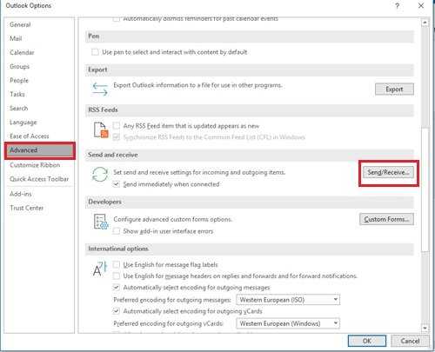Screen dimensions: 435x352
Task: Open the Language category
Action: click(23, 123)
